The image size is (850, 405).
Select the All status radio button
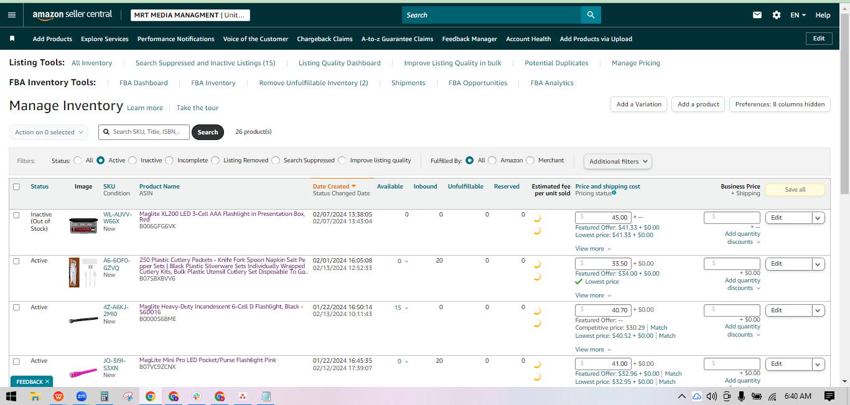(78, 161)
